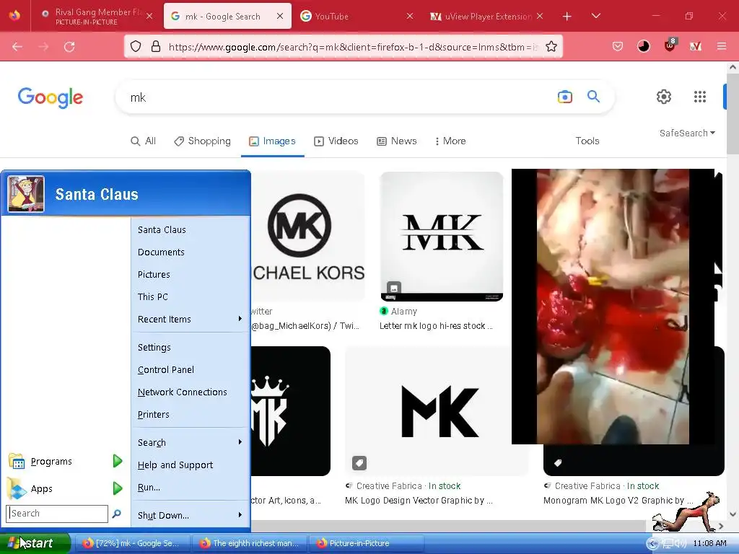This screenshot has width=739, height=554.
Task: Open a new browser tab
Action: 567,17
